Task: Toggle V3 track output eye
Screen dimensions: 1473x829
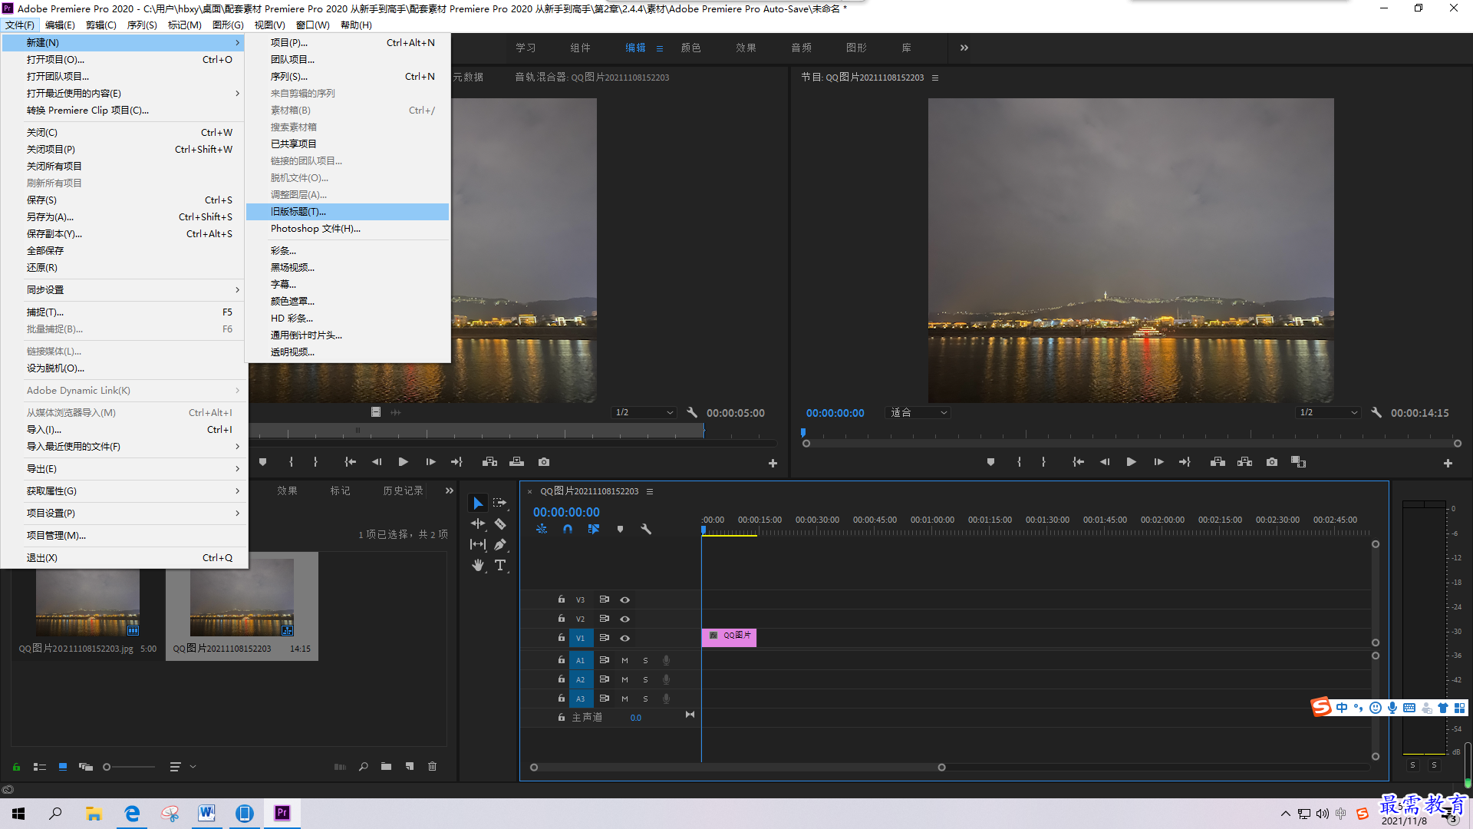Action: tap(624, 599)
